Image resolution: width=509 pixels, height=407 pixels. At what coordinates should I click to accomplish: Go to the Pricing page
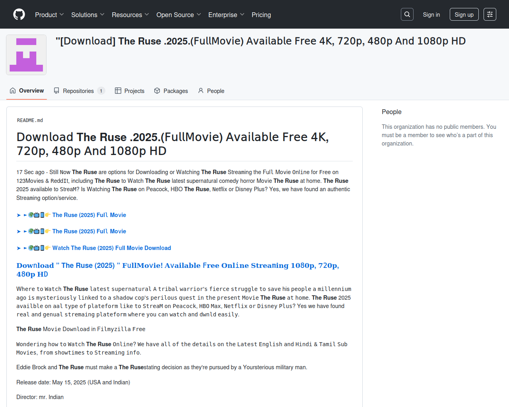pos(261,15)
